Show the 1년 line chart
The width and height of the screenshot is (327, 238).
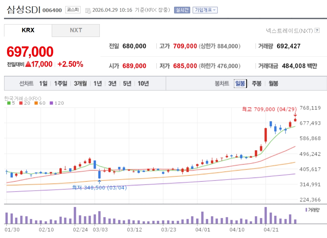pyautogui.click(x=97, y=84)
